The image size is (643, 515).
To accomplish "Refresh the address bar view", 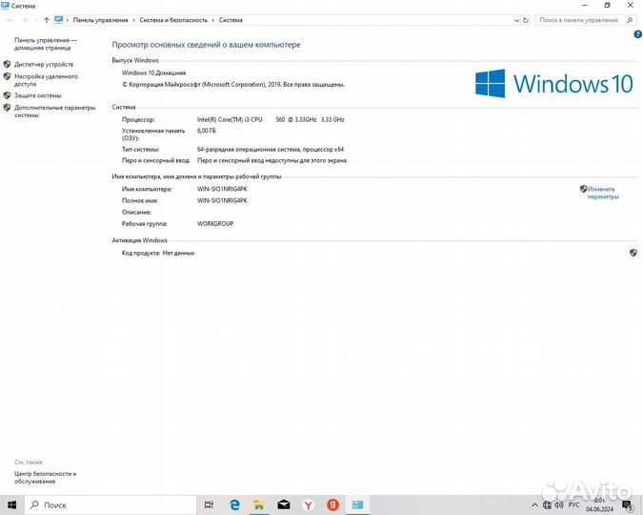I will point(526,19).
